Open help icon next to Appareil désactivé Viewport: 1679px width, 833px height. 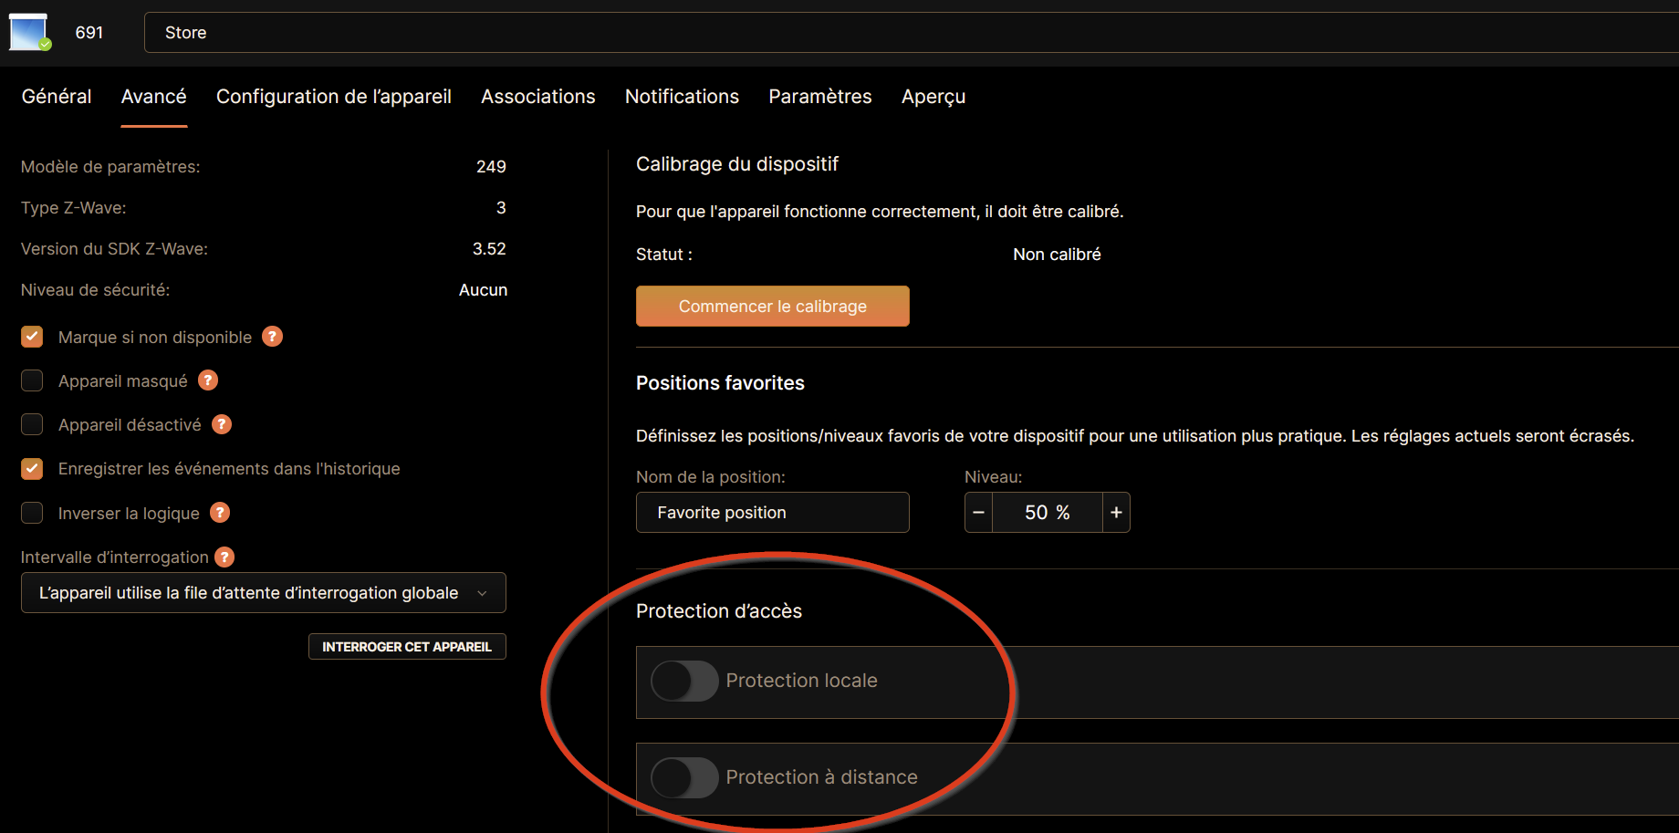point(222,424)
